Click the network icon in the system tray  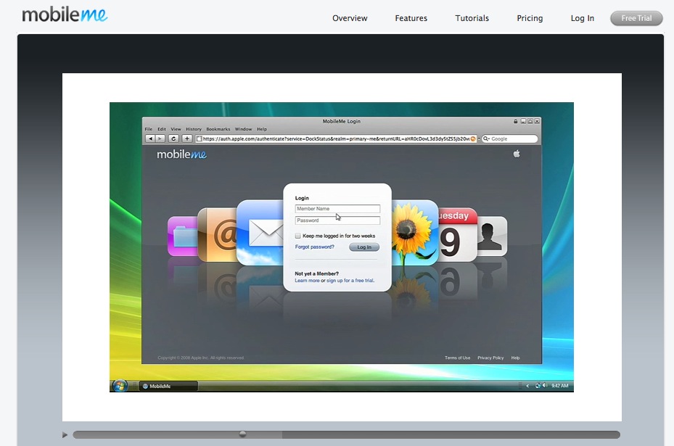(x=538, y=385)
